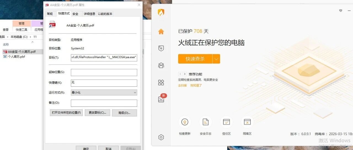Open the 查看 ribbon tab in Explorer
353x150 pixels.
click(x=6, y=29)
